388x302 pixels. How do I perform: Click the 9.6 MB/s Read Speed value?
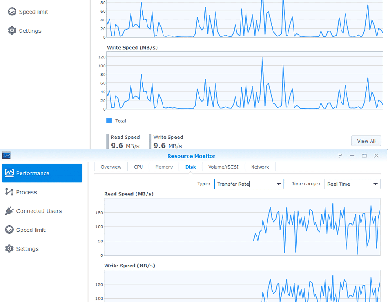coord(125,146)
